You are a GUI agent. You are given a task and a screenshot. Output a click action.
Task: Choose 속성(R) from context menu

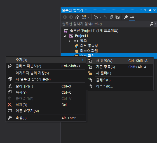coord(46,118)
